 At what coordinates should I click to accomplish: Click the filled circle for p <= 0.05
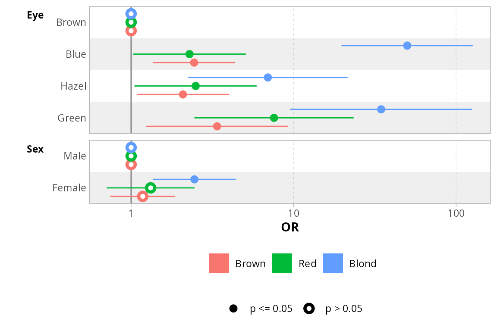[x=233, y=309]
